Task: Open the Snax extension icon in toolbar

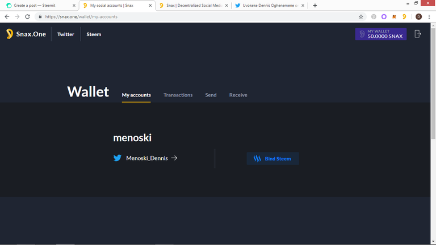Action: (x=404, y=16)
